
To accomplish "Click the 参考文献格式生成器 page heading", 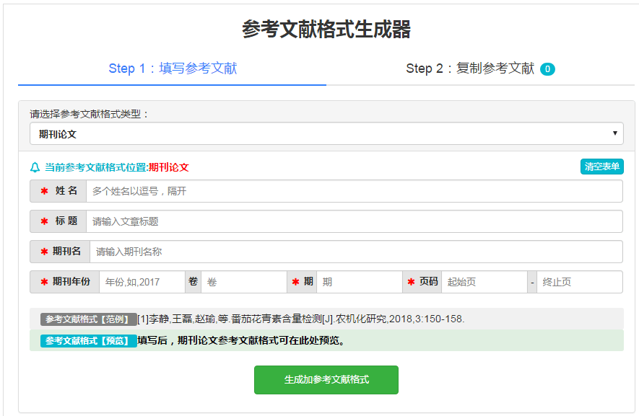I will 326,30.
